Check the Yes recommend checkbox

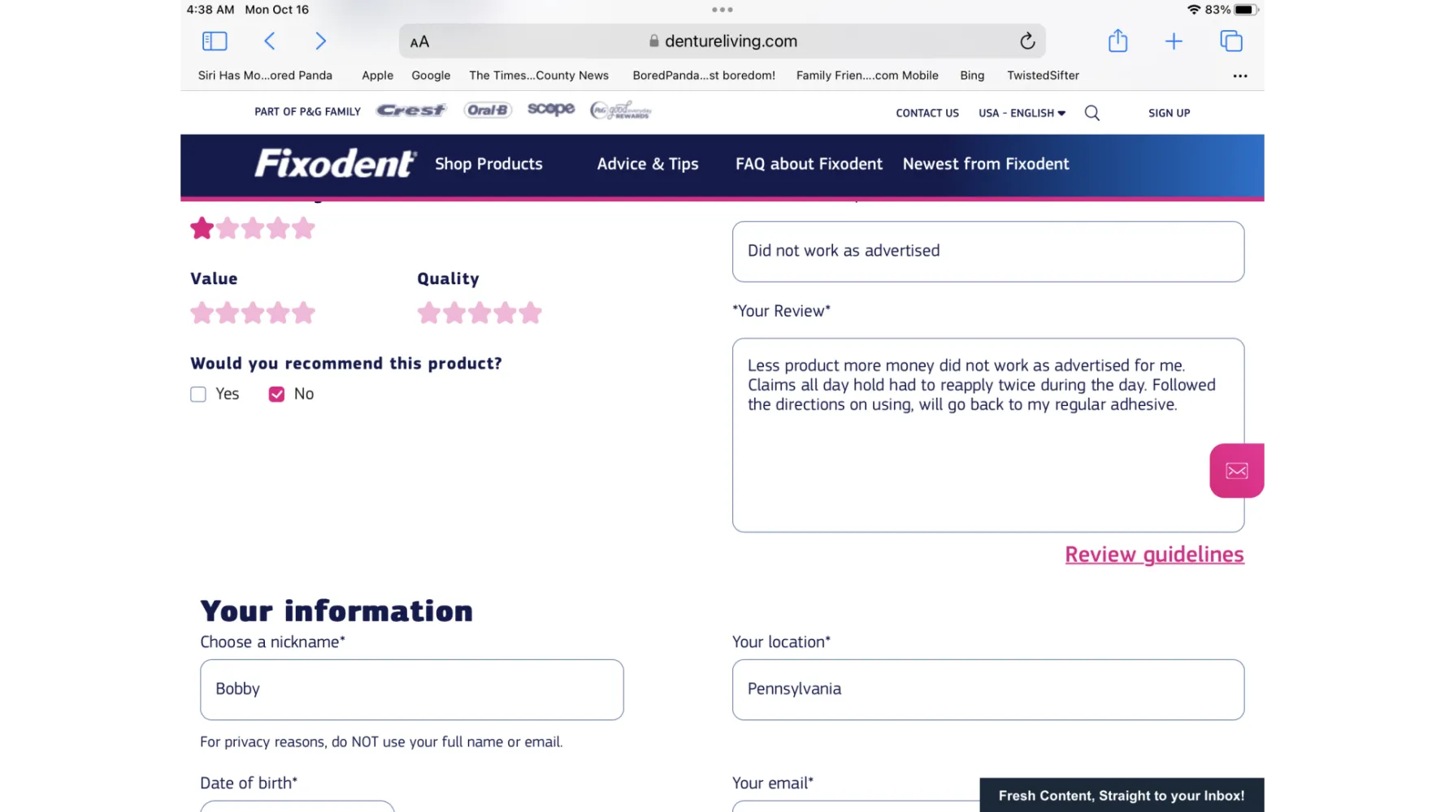point(198,395)
